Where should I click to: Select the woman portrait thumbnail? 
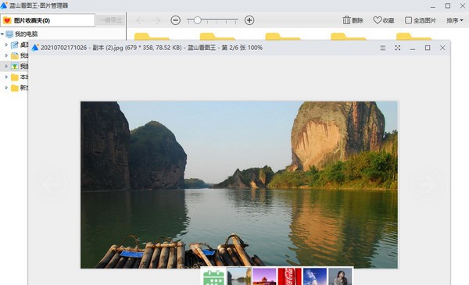[340, 276]
